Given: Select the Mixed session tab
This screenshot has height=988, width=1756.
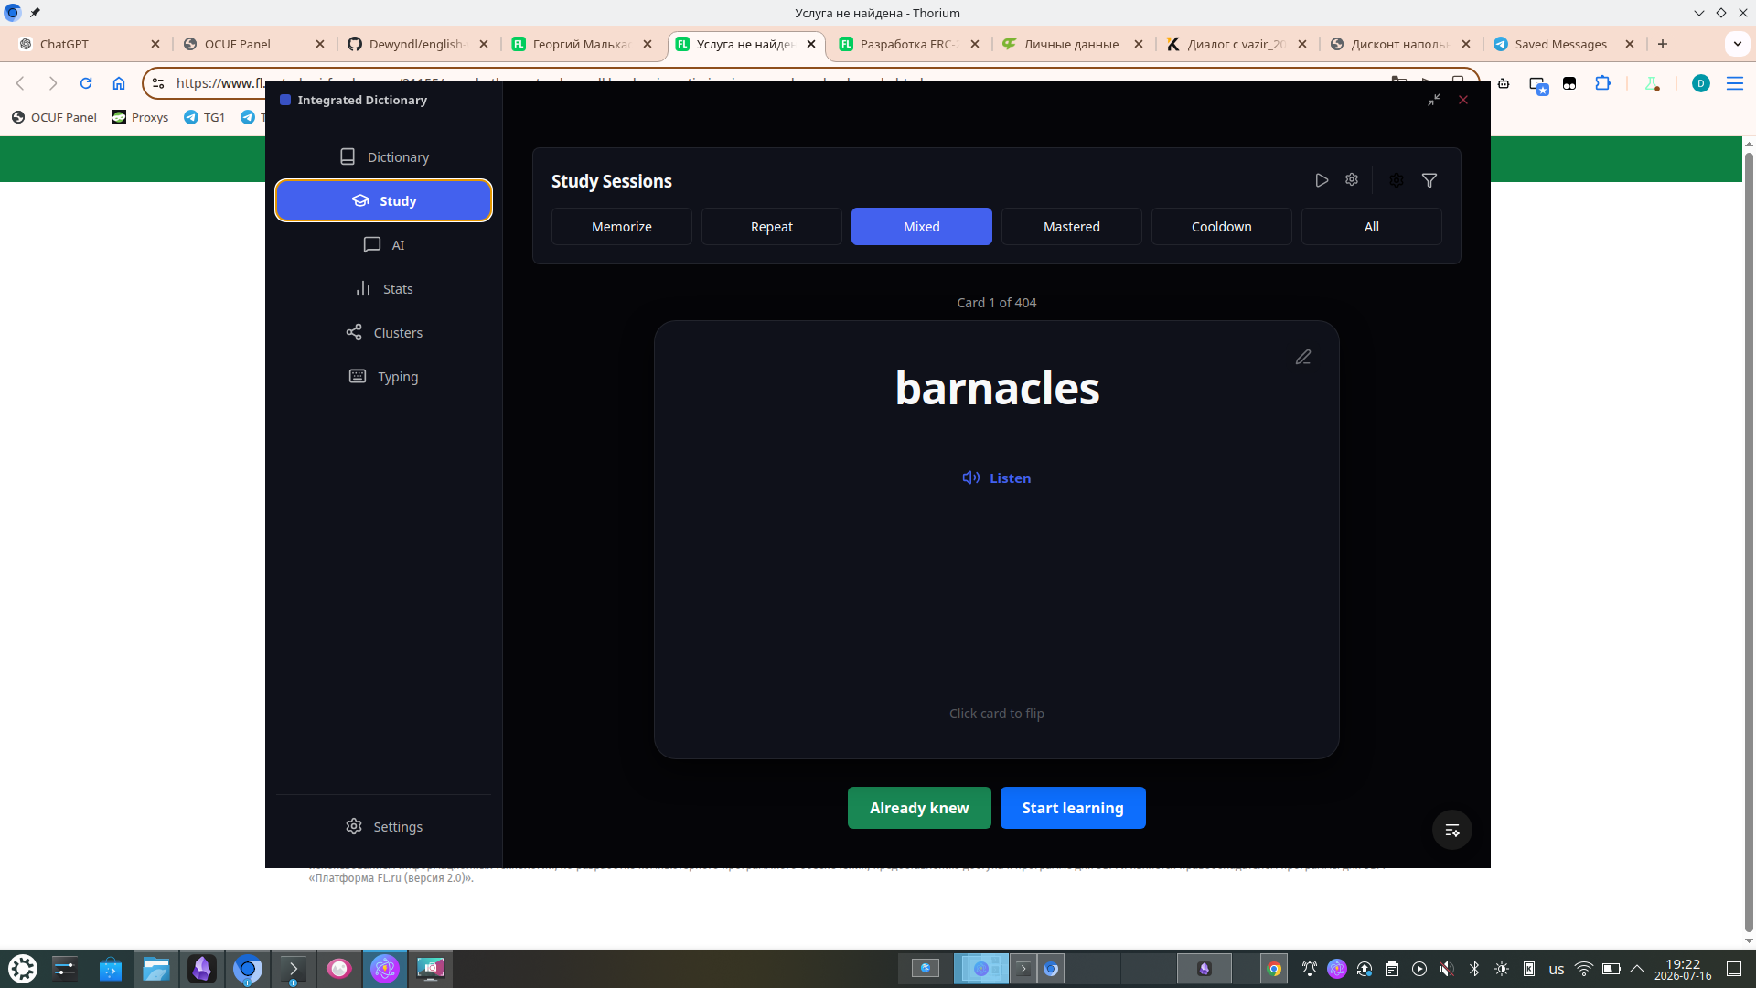Looking at the screenshot, I should [922, 226].
